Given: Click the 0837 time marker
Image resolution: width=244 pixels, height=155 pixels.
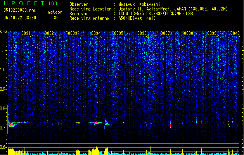Looking at the screenshot, I should 165,33.
